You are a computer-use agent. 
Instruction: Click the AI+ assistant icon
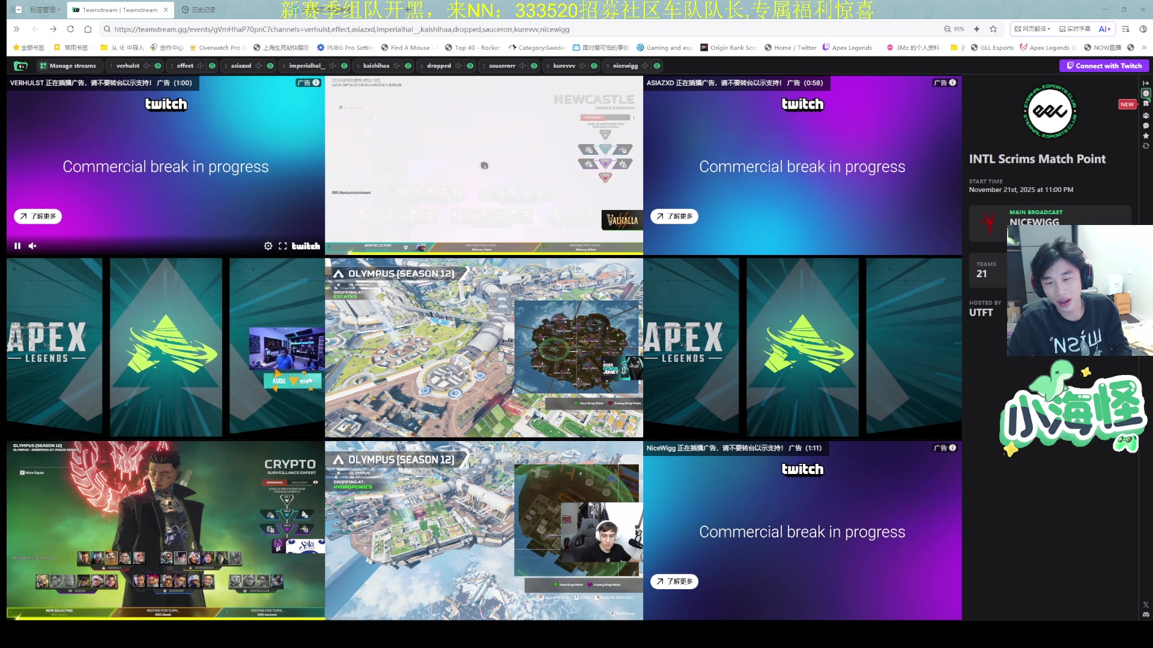point(1104,29)
